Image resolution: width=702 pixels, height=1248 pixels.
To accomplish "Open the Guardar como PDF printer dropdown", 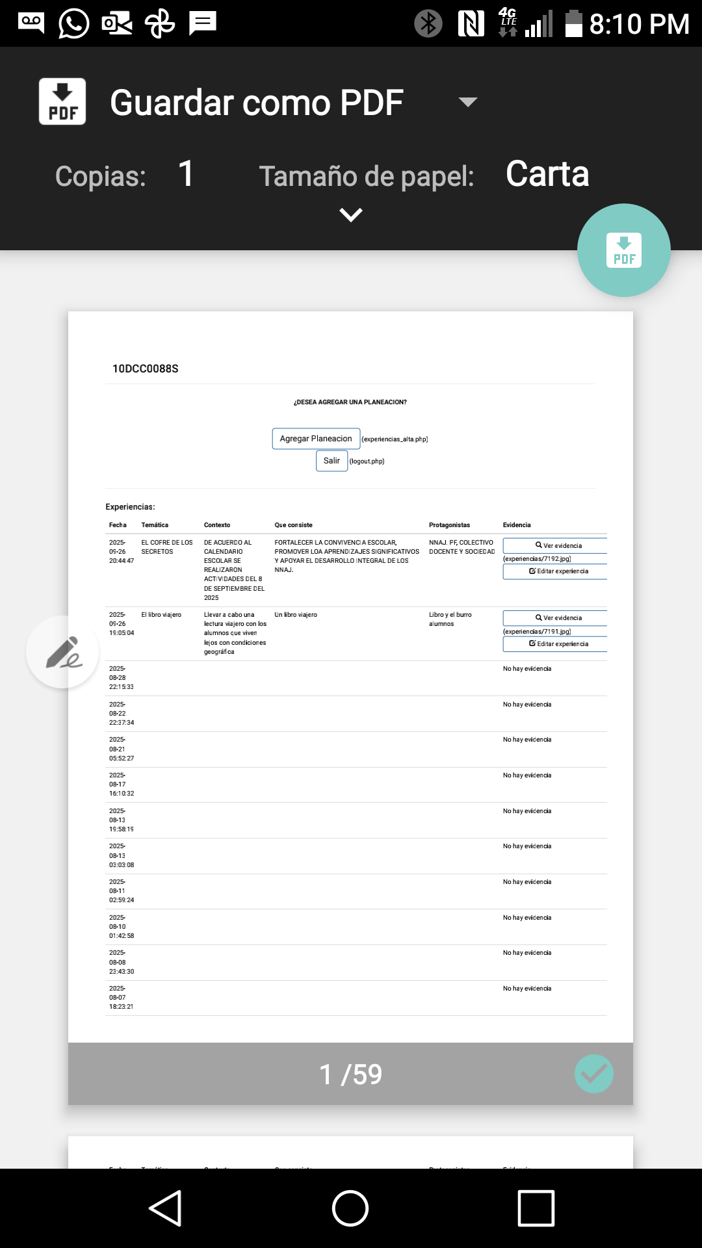I will pyautogui.click(x=467, y=102).
